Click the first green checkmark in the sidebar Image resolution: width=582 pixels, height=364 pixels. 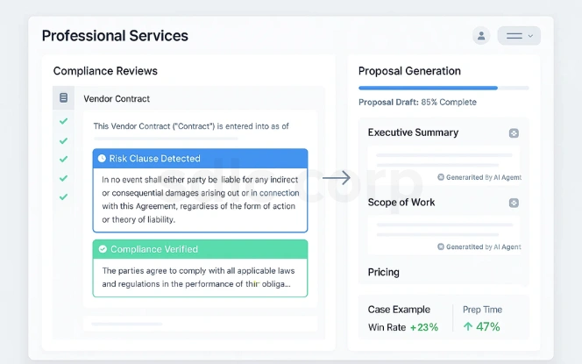63,121
